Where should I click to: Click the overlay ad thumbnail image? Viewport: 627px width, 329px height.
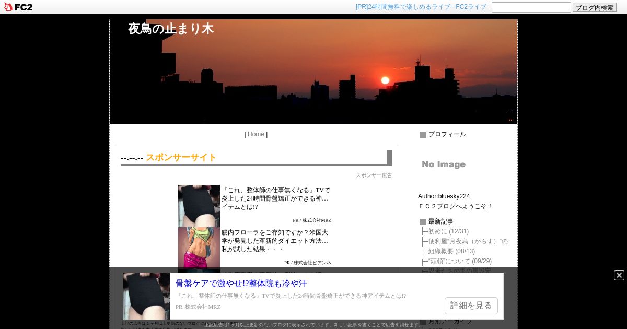146,296
